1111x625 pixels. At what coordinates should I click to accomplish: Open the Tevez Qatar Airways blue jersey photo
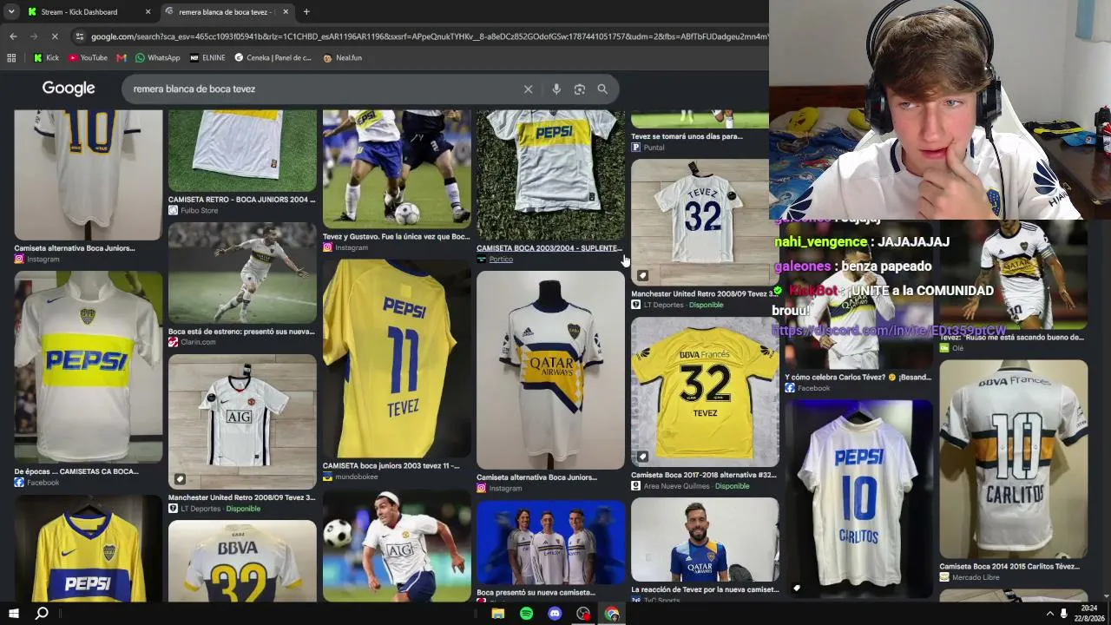click(705, 540)
